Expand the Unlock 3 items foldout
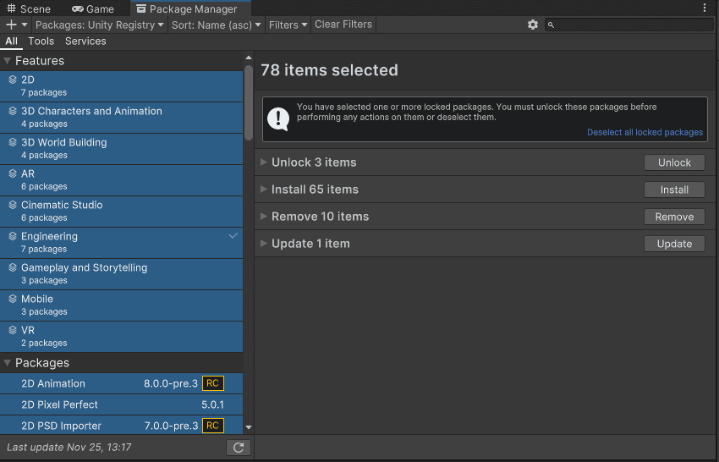The height and width of the screenshot is (462, 719). pyautogui.click(x=264, y=162)
